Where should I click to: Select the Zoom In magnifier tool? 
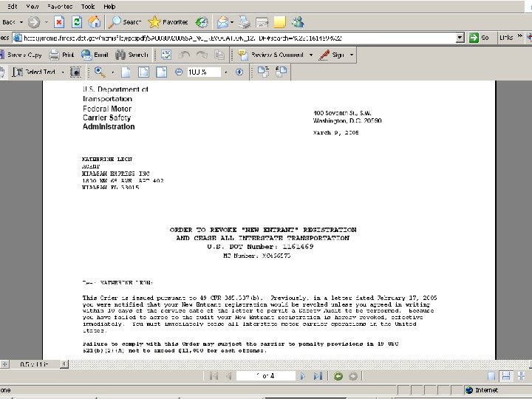[x=100, y=72]
